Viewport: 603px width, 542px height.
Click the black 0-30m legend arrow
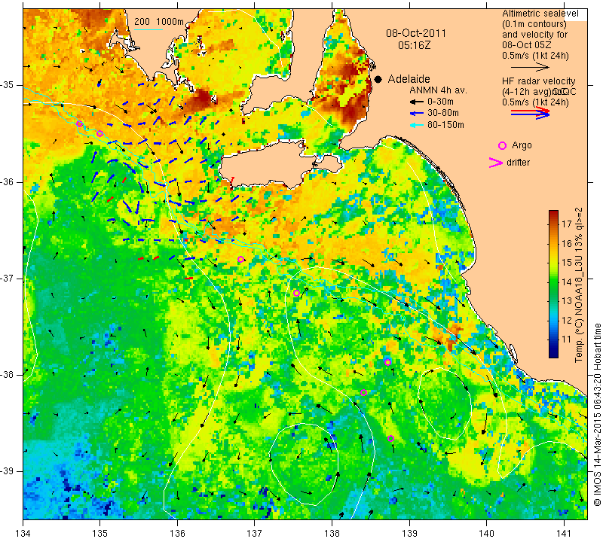pyautogui.click(x=416, y=102)
